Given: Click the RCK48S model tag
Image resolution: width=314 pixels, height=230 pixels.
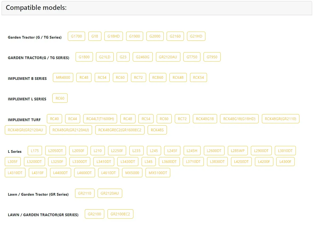Looking at the screenshot, I should click(x=157, y=130).
